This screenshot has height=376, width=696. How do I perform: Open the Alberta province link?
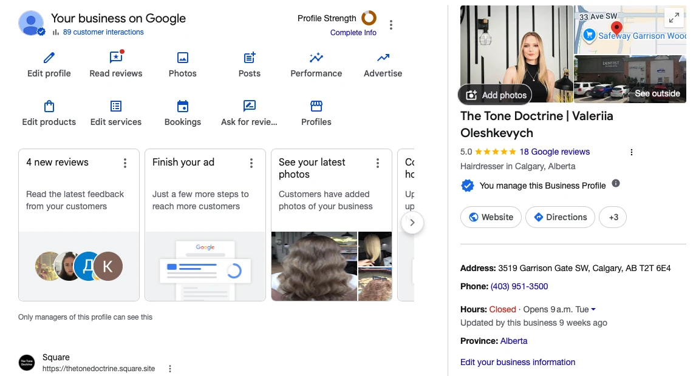point(514,341)
